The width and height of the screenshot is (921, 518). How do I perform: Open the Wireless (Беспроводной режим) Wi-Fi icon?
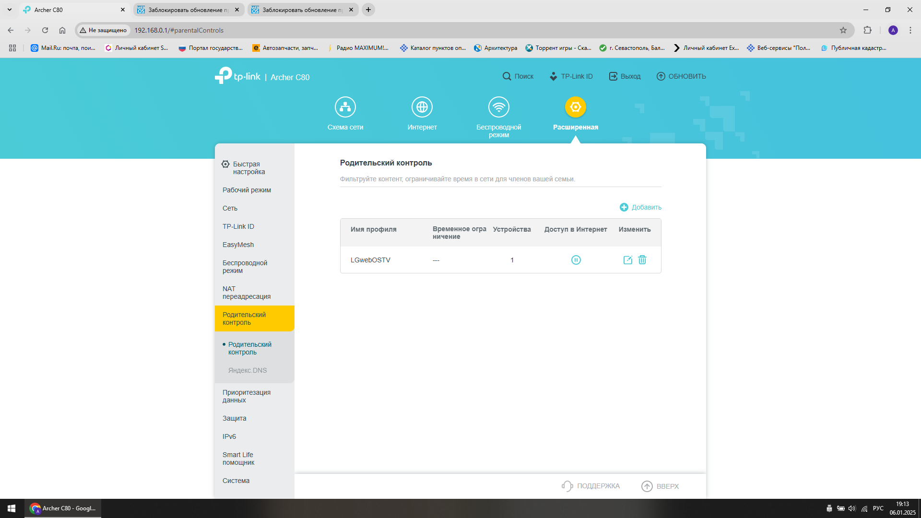click(x=498, y=107)
